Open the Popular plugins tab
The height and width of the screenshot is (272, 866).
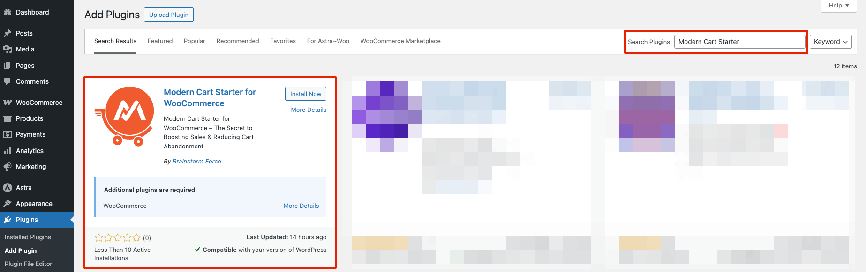click(x=195, y=41)
